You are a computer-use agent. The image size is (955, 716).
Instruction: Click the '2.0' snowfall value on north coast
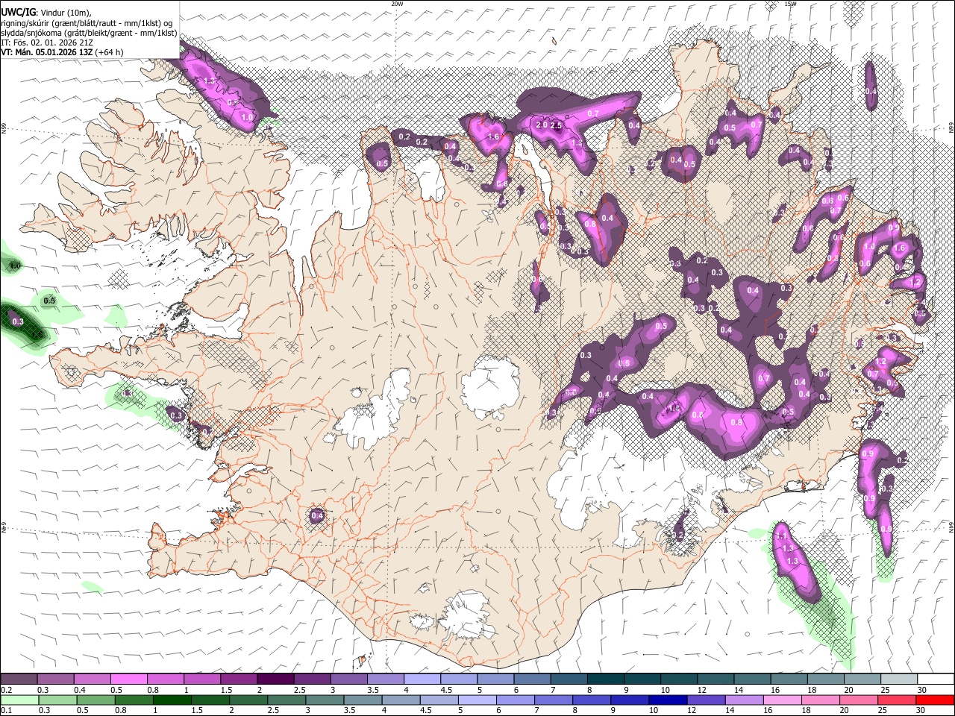click(542, 125)
